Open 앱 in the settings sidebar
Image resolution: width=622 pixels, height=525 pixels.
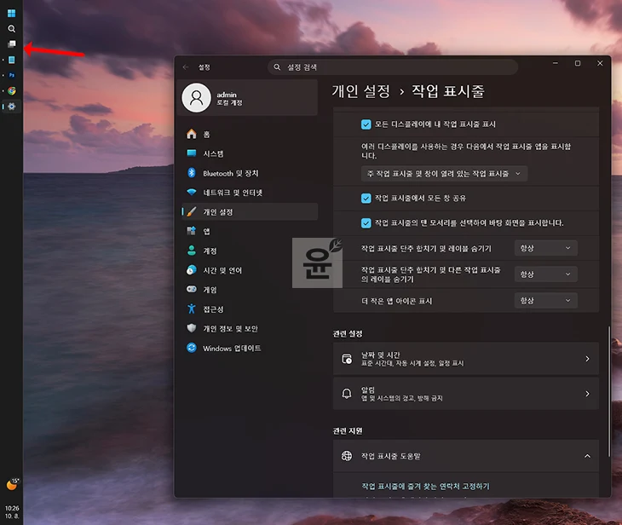click(x=250, y=231)
